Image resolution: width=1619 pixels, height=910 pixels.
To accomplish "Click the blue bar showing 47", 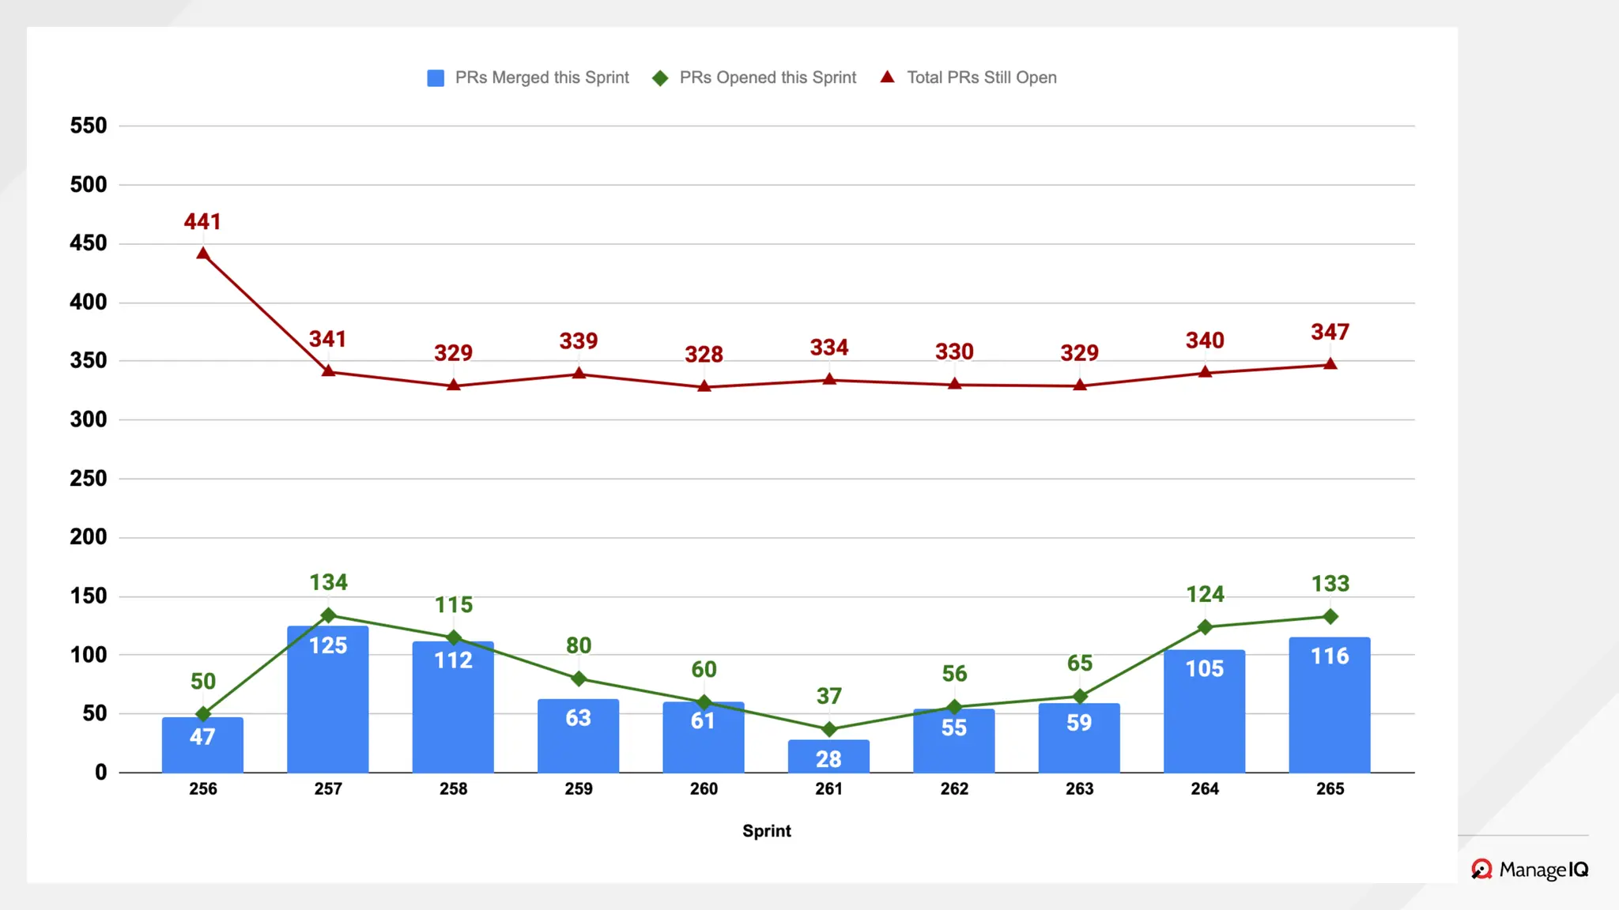I will (202, 745).
